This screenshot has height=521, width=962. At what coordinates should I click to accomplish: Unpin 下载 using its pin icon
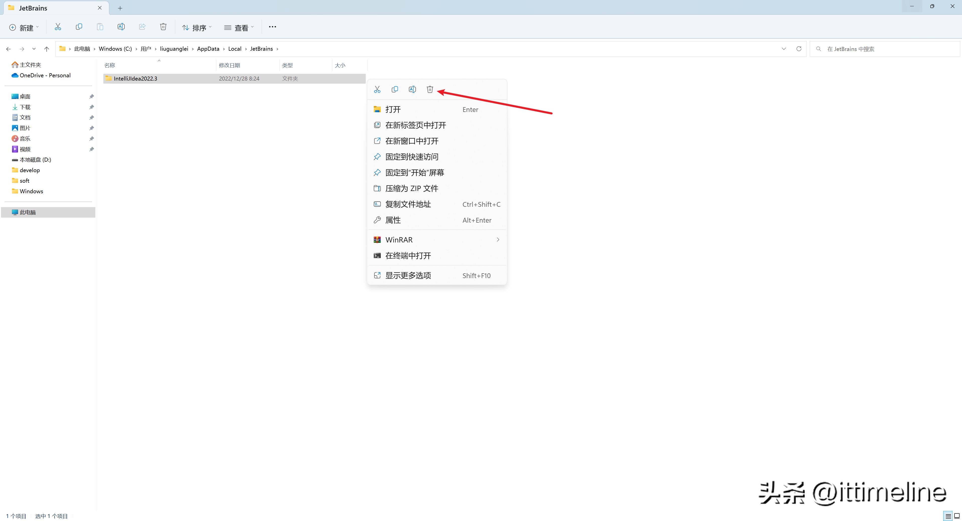tap(92, 107)
